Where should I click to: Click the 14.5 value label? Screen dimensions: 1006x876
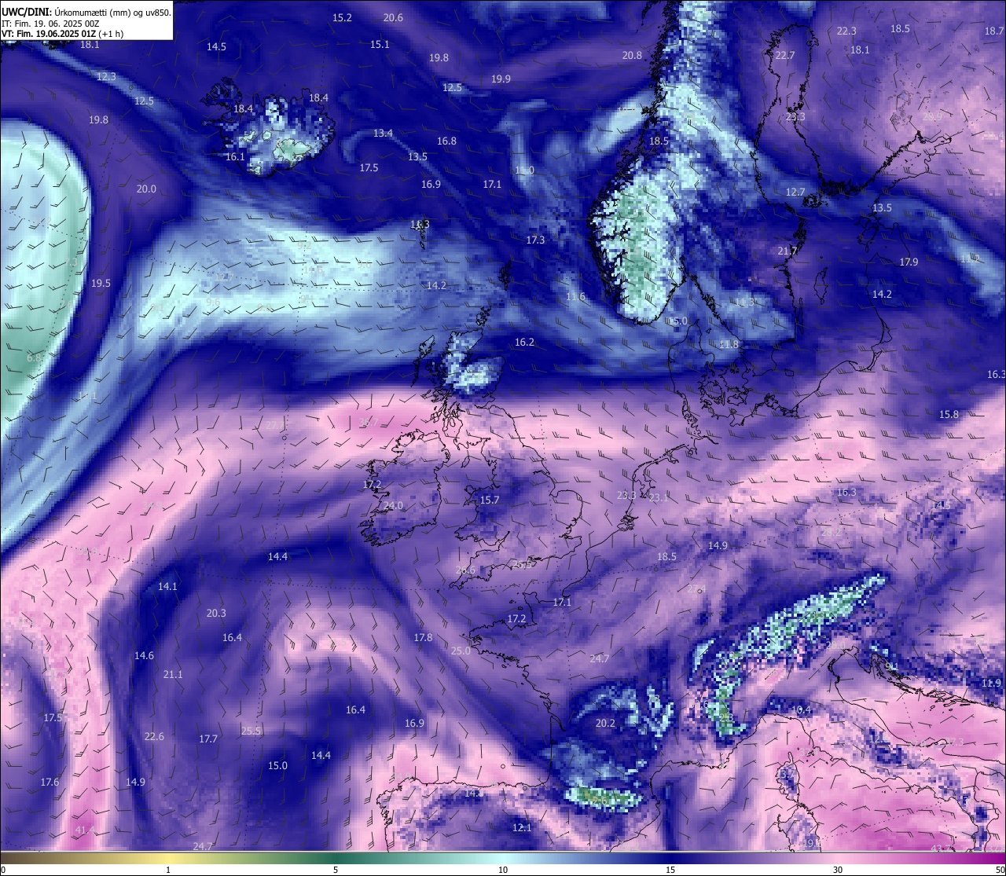coord(216,46)
